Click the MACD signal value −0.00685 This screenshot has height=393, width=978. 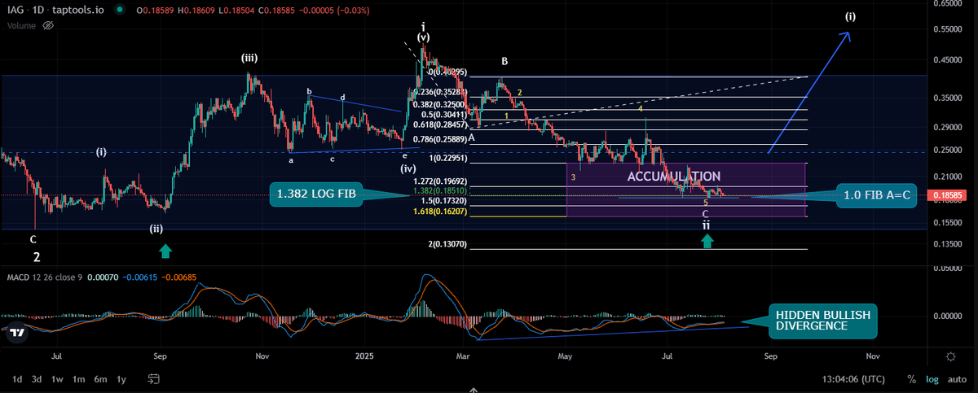point(178,277)
